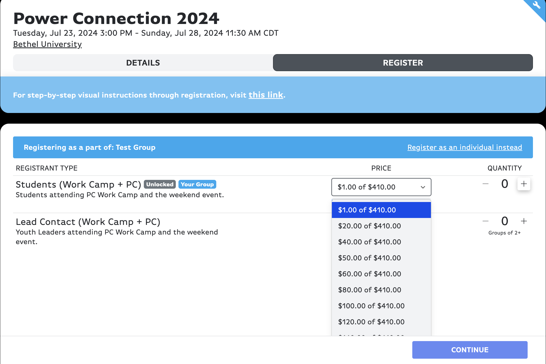The image size is (546, 364).
Task: Switch to the REGISTER tab
Action: pos(403,63)
